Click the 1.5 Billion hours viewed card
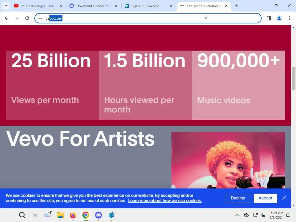Screen dimensions: 296x222 click(146, 85)
